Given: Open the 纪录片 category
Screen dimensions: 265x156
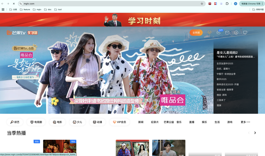Looking at the screenshot, I should pyautogui.click(x=155, y=122).
